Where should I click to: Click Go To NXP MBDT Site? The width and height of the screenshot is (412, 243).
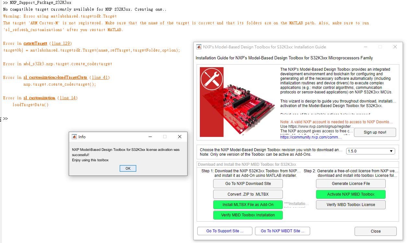pos(282,231)
